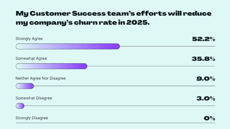Select the Somewhat Disagree label

tap(34, 98)
